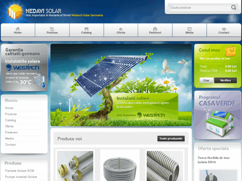Open the Contact tab in the top navigation

[x=224, y=30]
